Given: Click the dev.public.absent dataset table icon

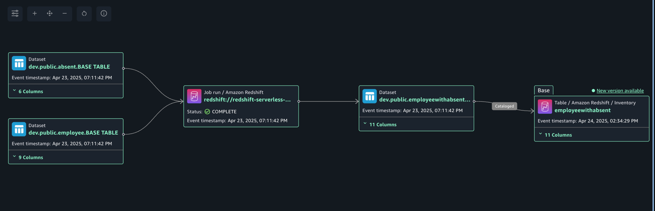Looking at the screenshot, I should (x=19, y=63).
